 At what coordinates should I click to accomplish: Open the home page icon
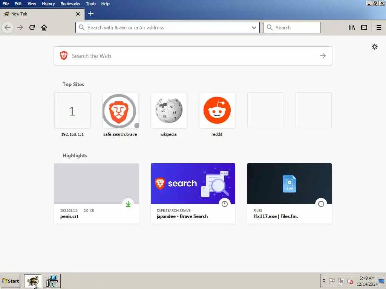(x=44, y=27)
